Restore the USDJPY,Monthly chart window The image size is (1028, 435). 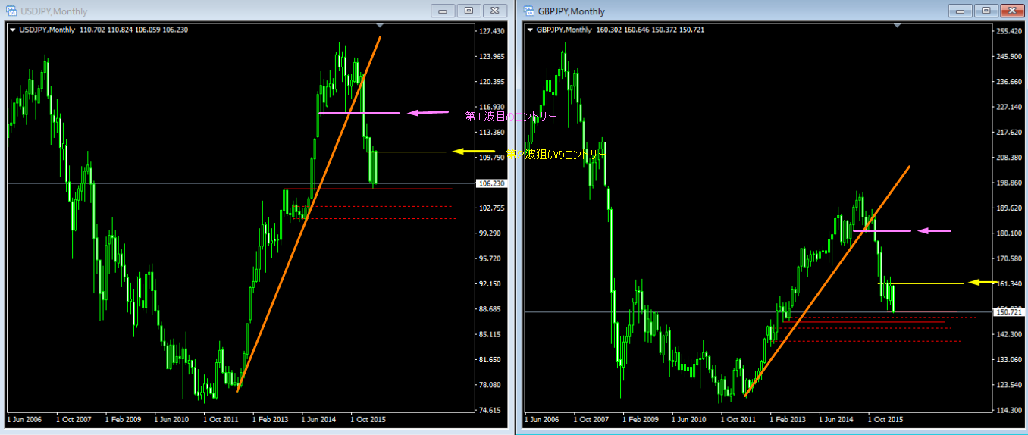pyautogui.click(x=469, y=11)
